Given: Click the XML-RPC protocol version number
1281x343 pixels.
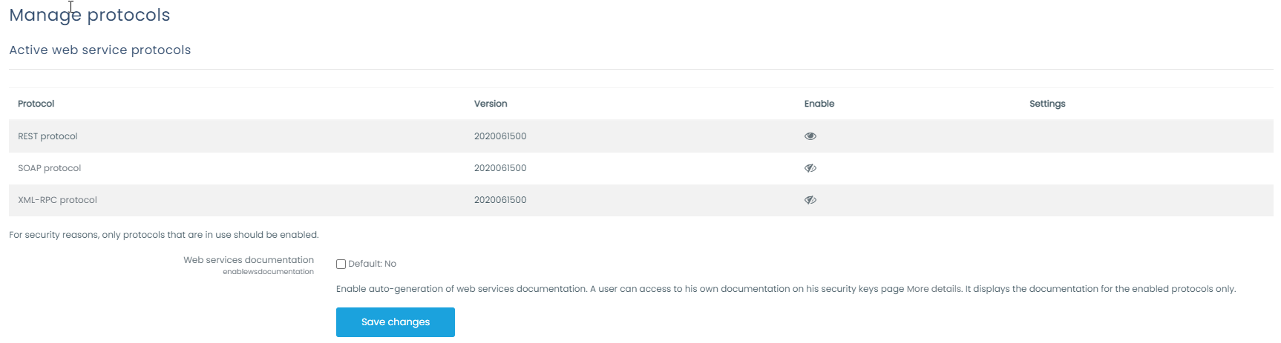Looking at the screenshot, I should click(499, 200).
